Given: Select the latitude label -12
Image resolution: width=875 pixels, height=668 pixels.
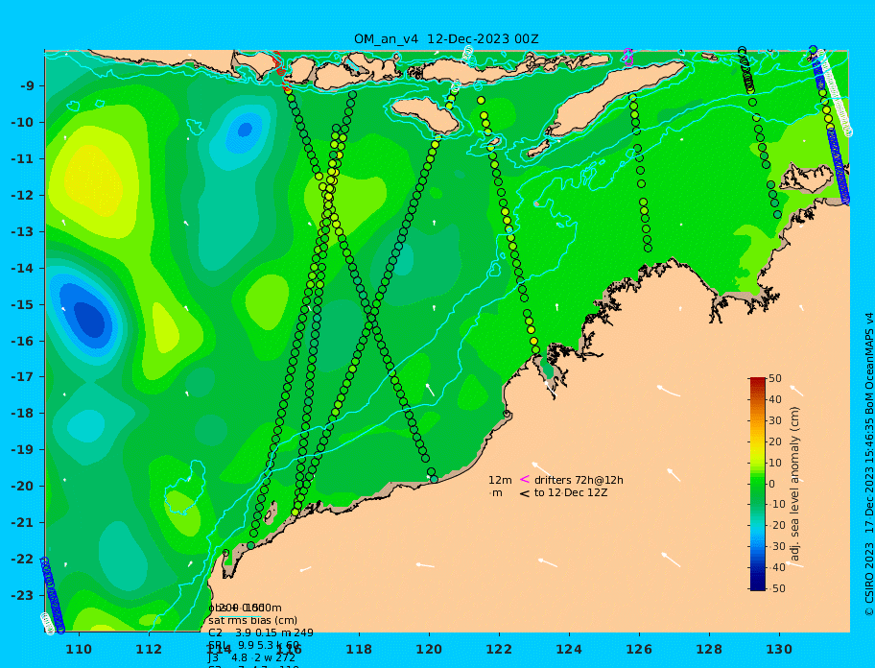Looking at the screenshot, I should tap(22, 196).
